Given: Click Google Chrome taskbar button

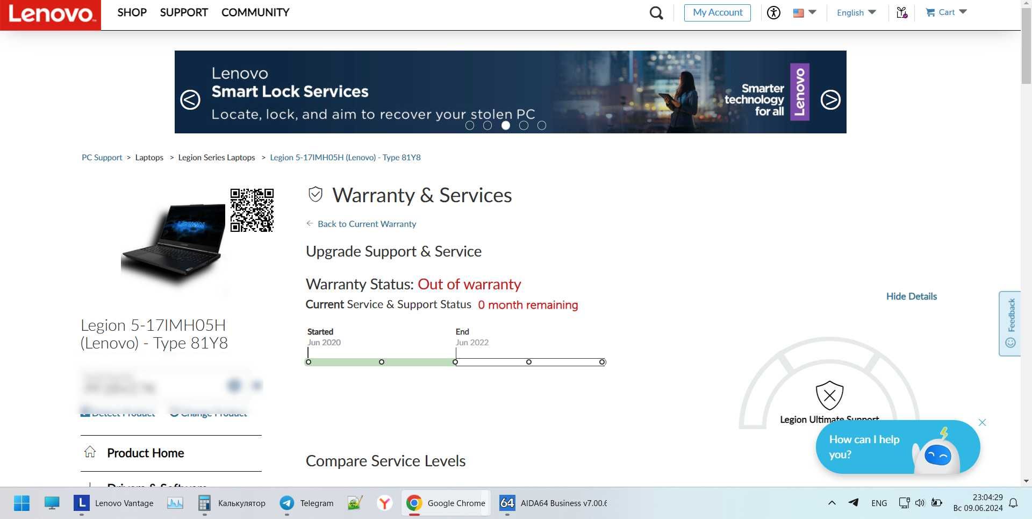Looking at the screenshot, I should click(x=446, y=503).
